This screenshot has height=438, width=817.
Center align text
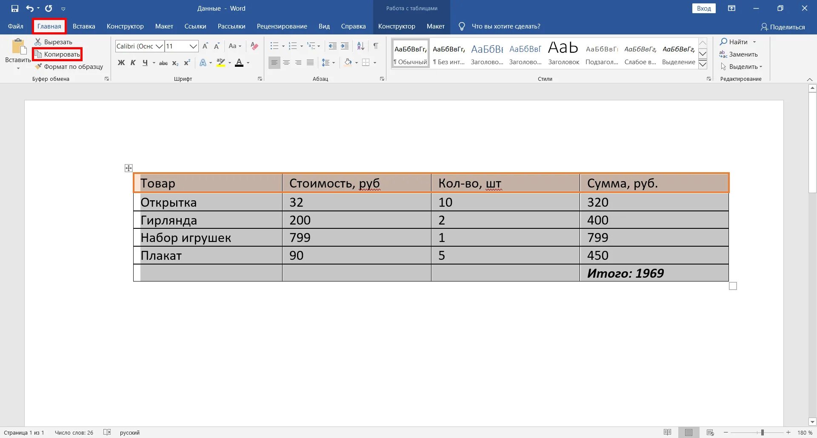(x=286, y=63)
